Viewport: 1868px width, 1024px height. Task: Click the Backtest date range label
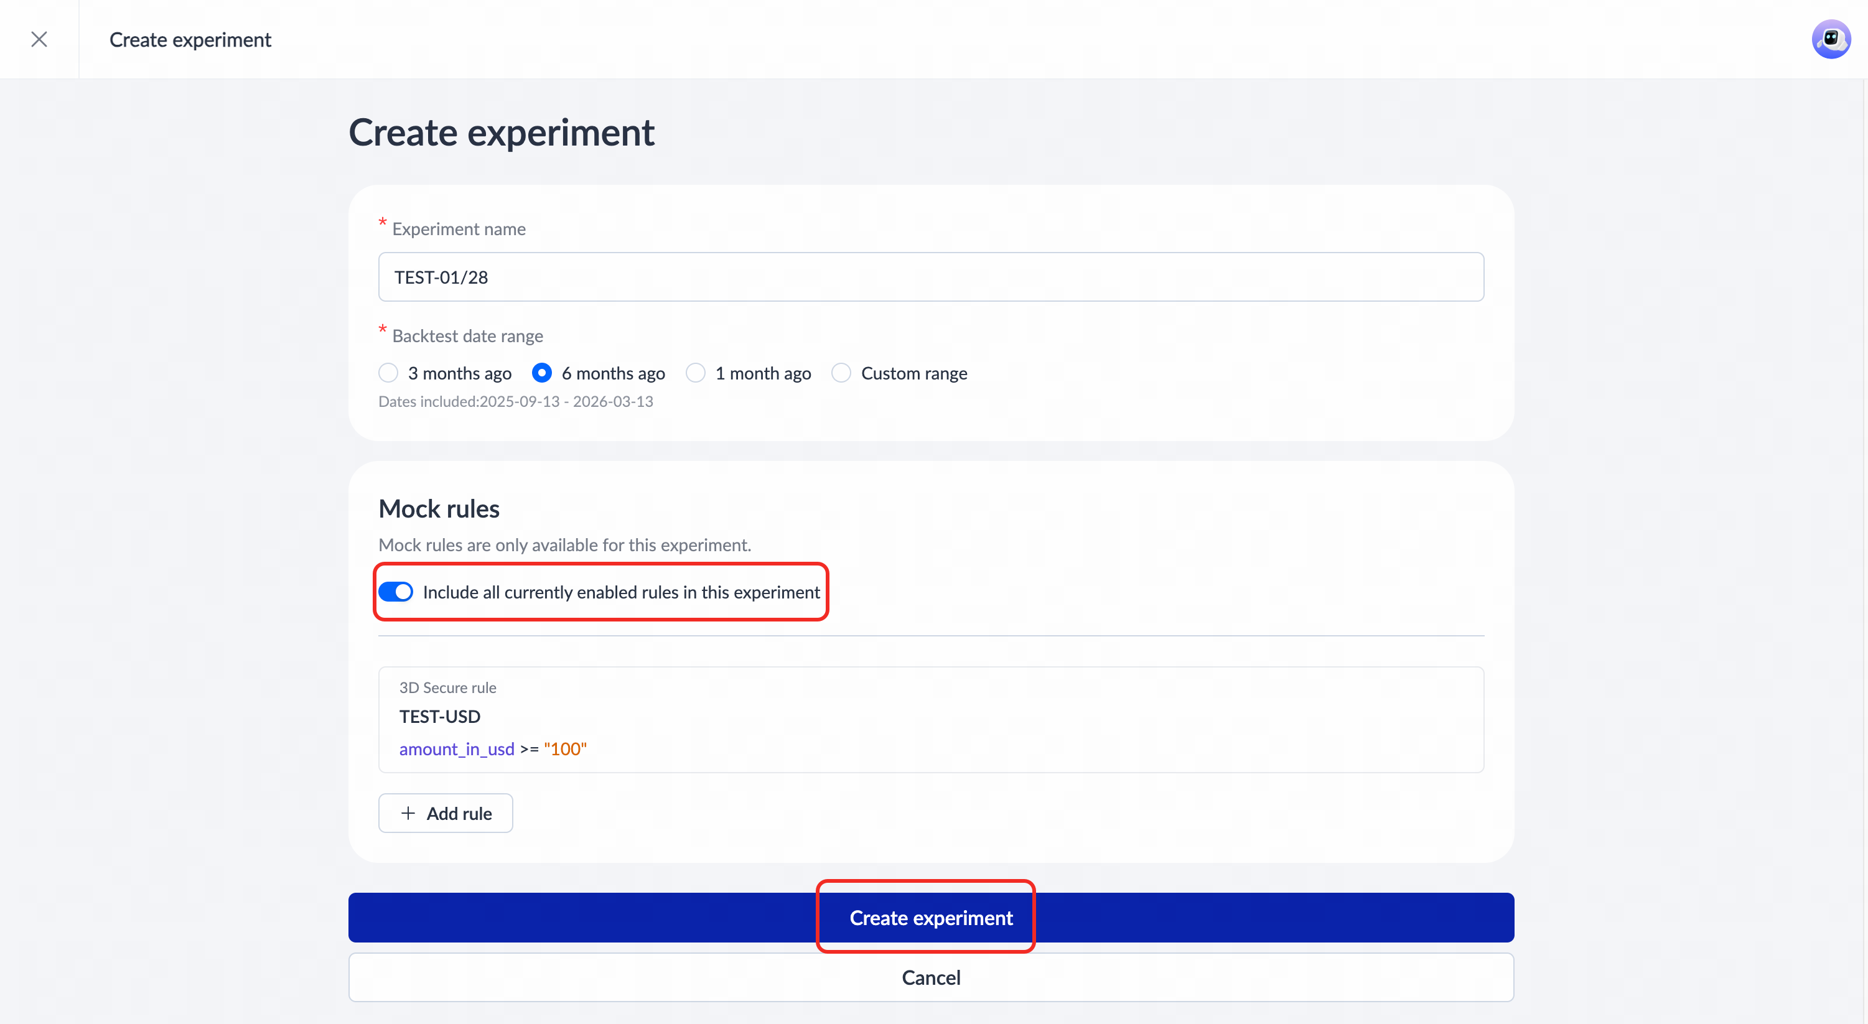click(x=467, y=336)
